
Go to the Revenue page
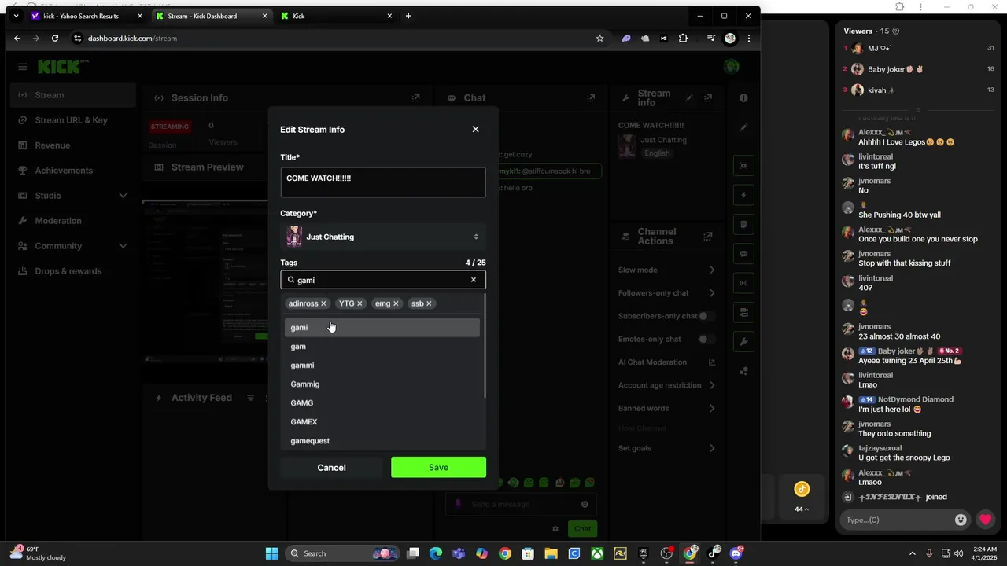(x=73, y=145)
